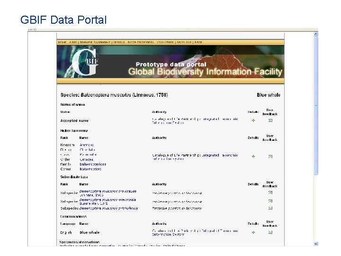
Task: Click the 'Accepted name' status text
Action: (74, 120)
